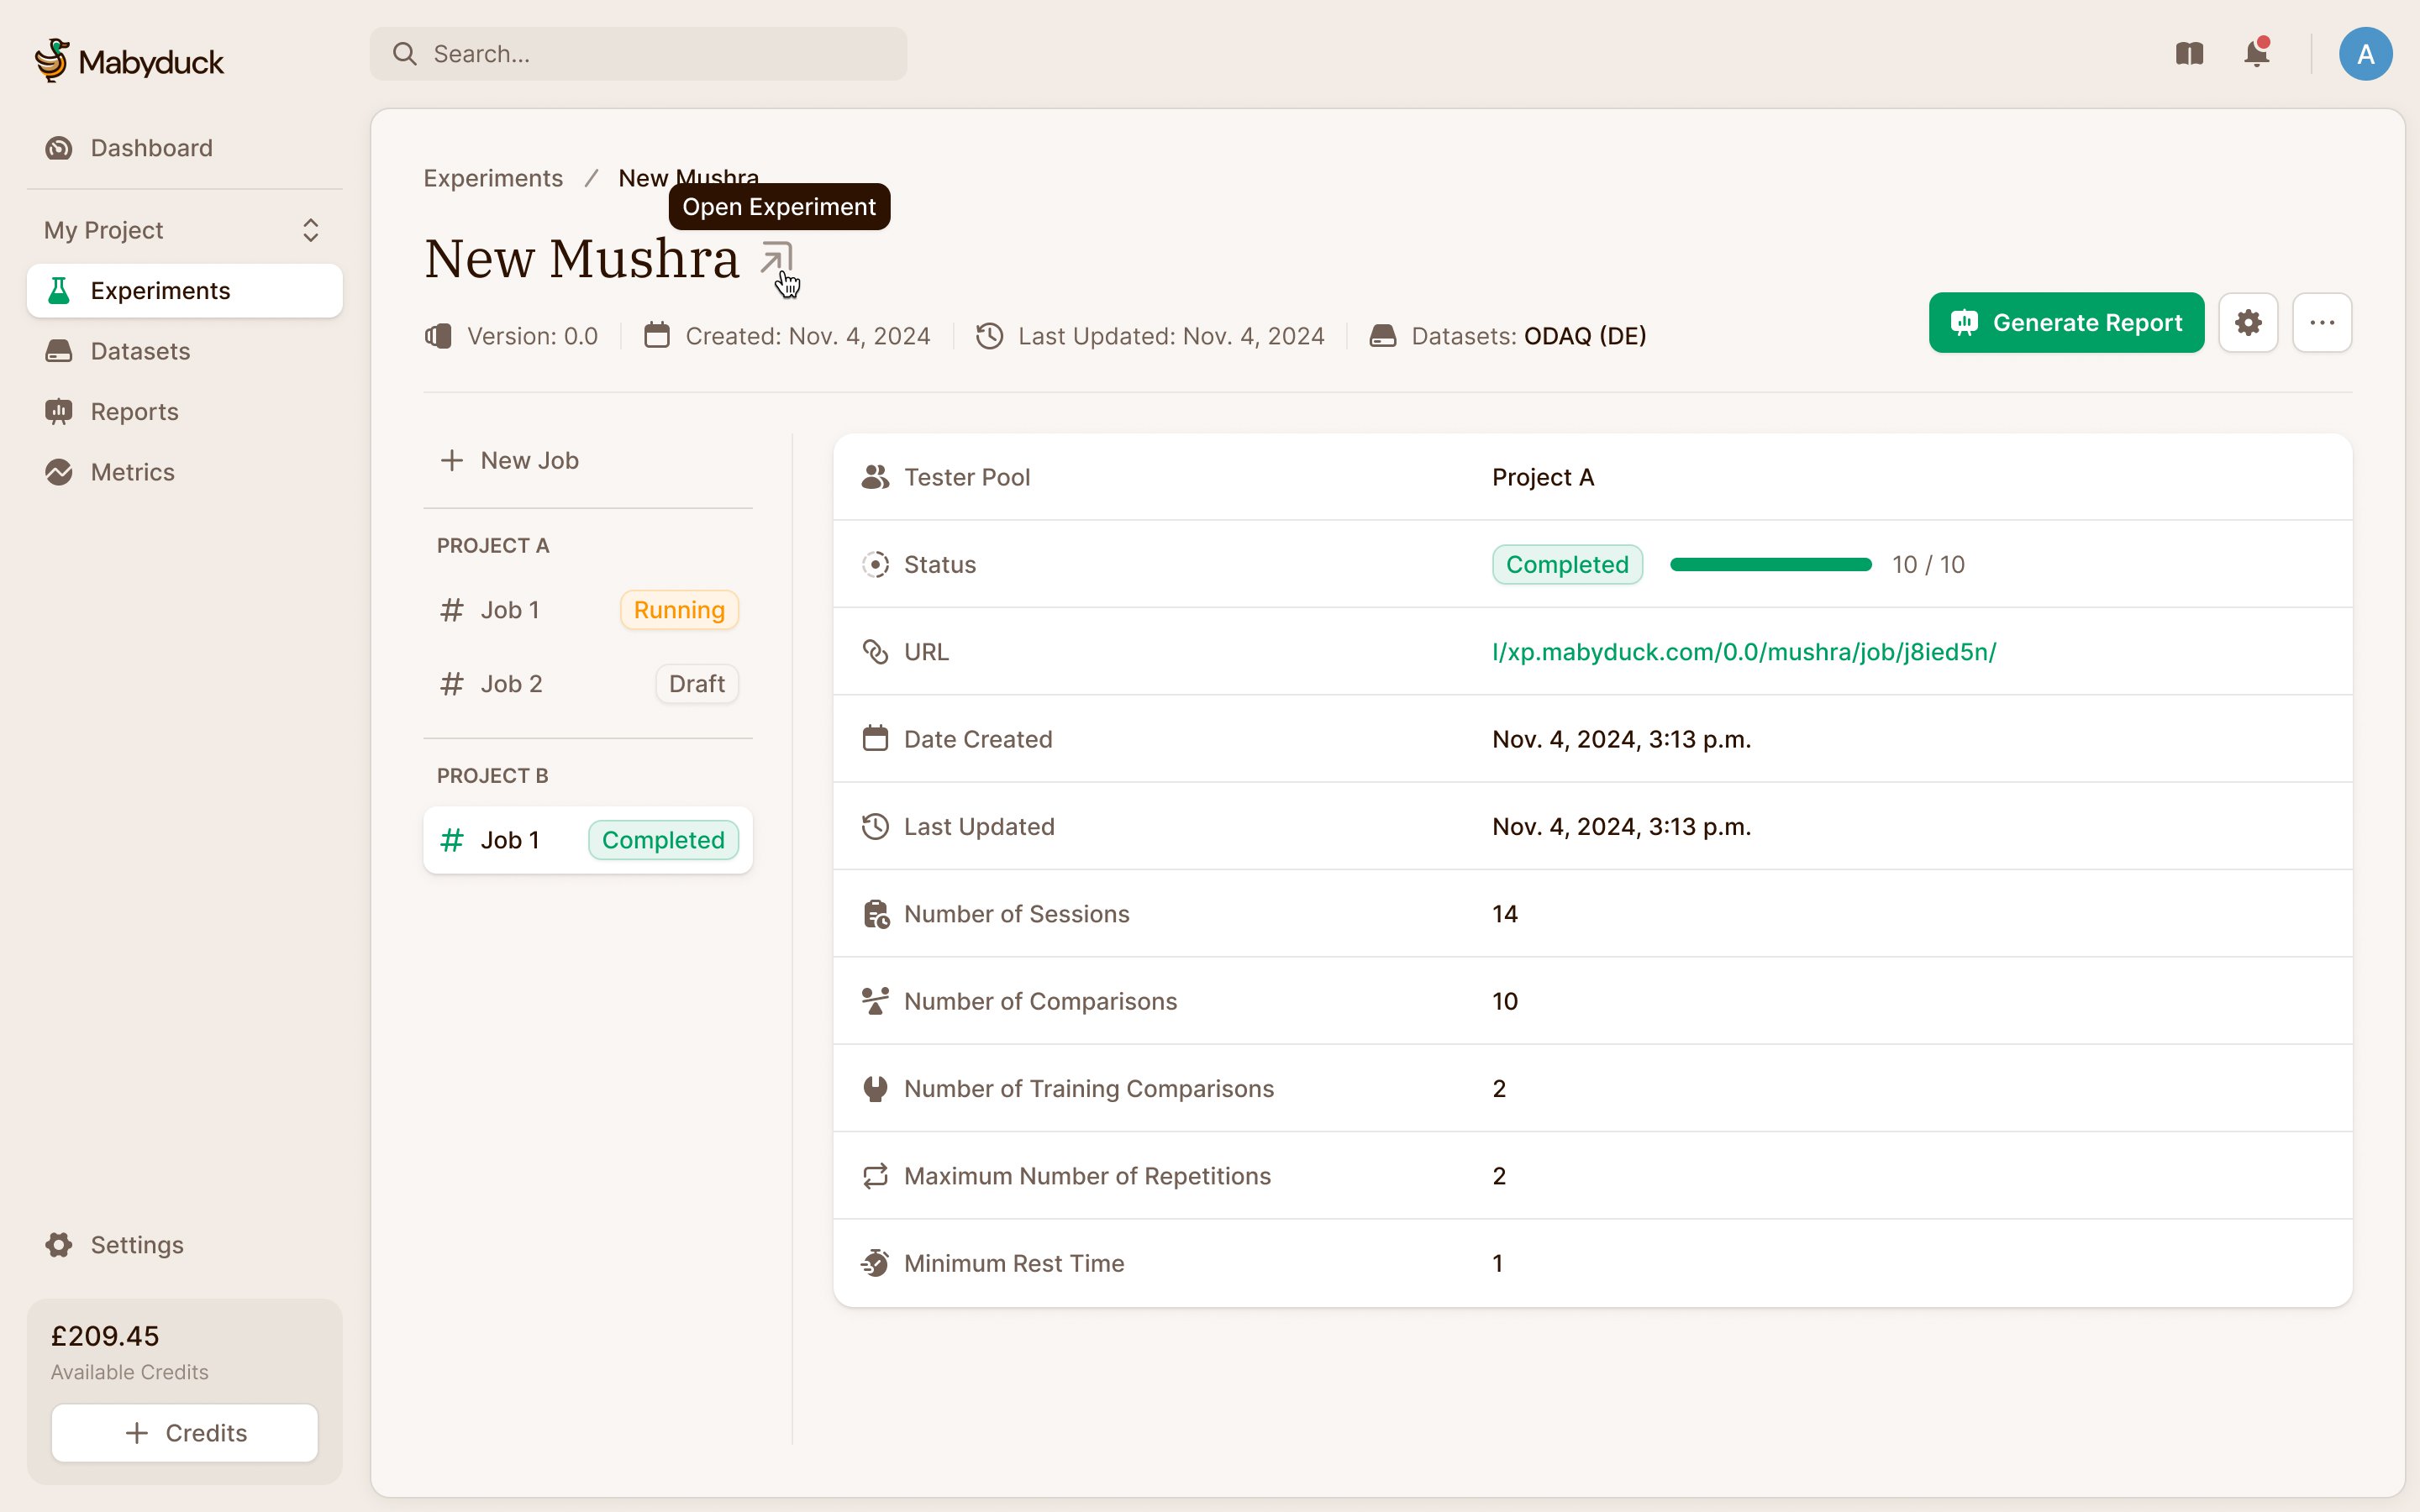Select Project A Job 1 Running
The width and height of the screenshot is (2420, 1512).
588,610
